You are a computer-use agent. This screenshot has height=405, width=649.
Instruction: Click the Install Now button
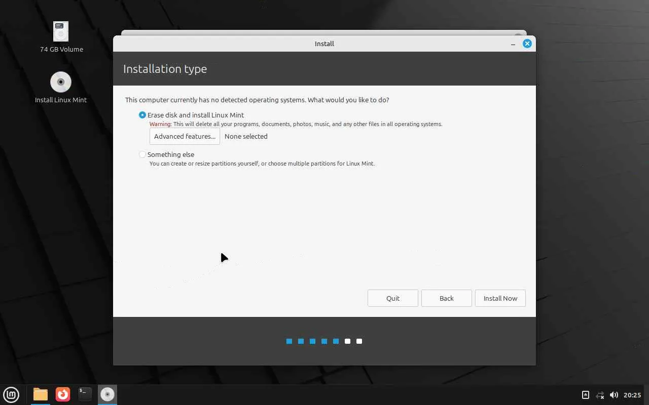(x=500, y=298)
